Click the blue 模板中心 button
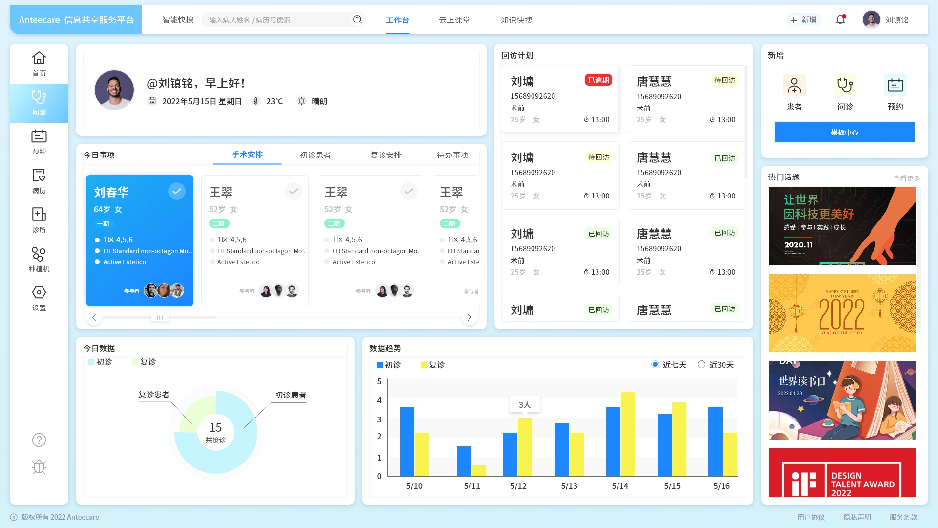The image size is (938, 528). coord(844,132)
